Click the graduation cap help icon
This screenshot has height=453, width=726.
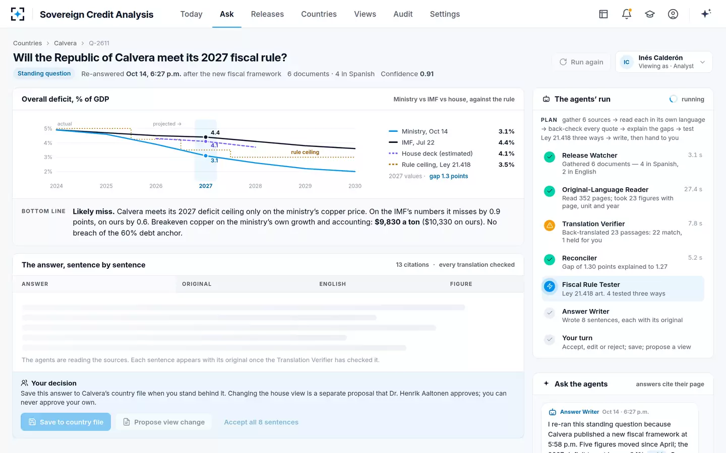pos(650,14)
